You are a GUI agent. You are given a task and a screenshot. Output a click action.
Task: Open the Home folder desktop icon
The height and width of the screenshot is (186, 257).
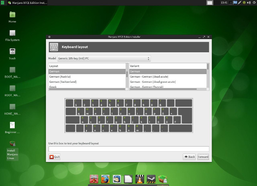(12, 14)
